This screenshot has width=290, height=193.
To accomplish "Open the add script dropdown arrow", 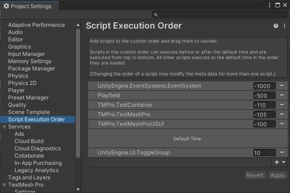I will click(283, 162).
